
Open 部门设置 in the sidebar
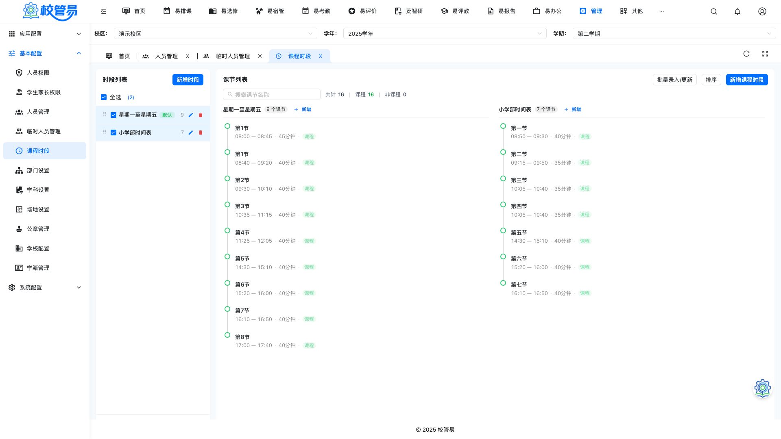pos(45,170)
